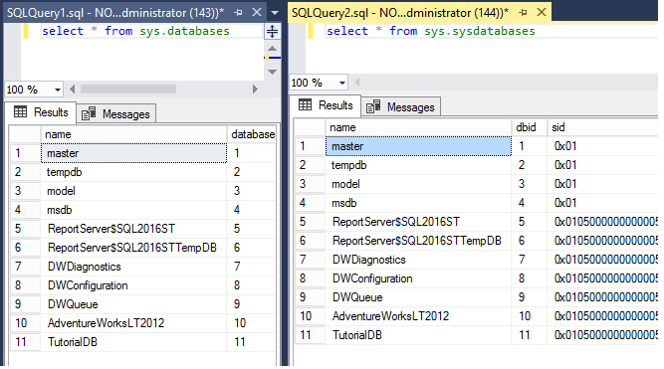Select the Results tab in right pane
Screen dimensions: 664x369
(326, 105)
